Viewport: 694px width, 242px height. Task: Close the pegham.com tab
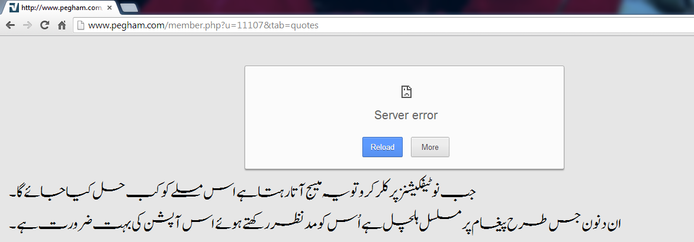pyautogui.click(x=110, y=8)
